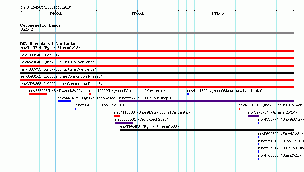Open nsv5607897 (Ebert2021) label
This screenshot has width=304, height=172.
280,134
